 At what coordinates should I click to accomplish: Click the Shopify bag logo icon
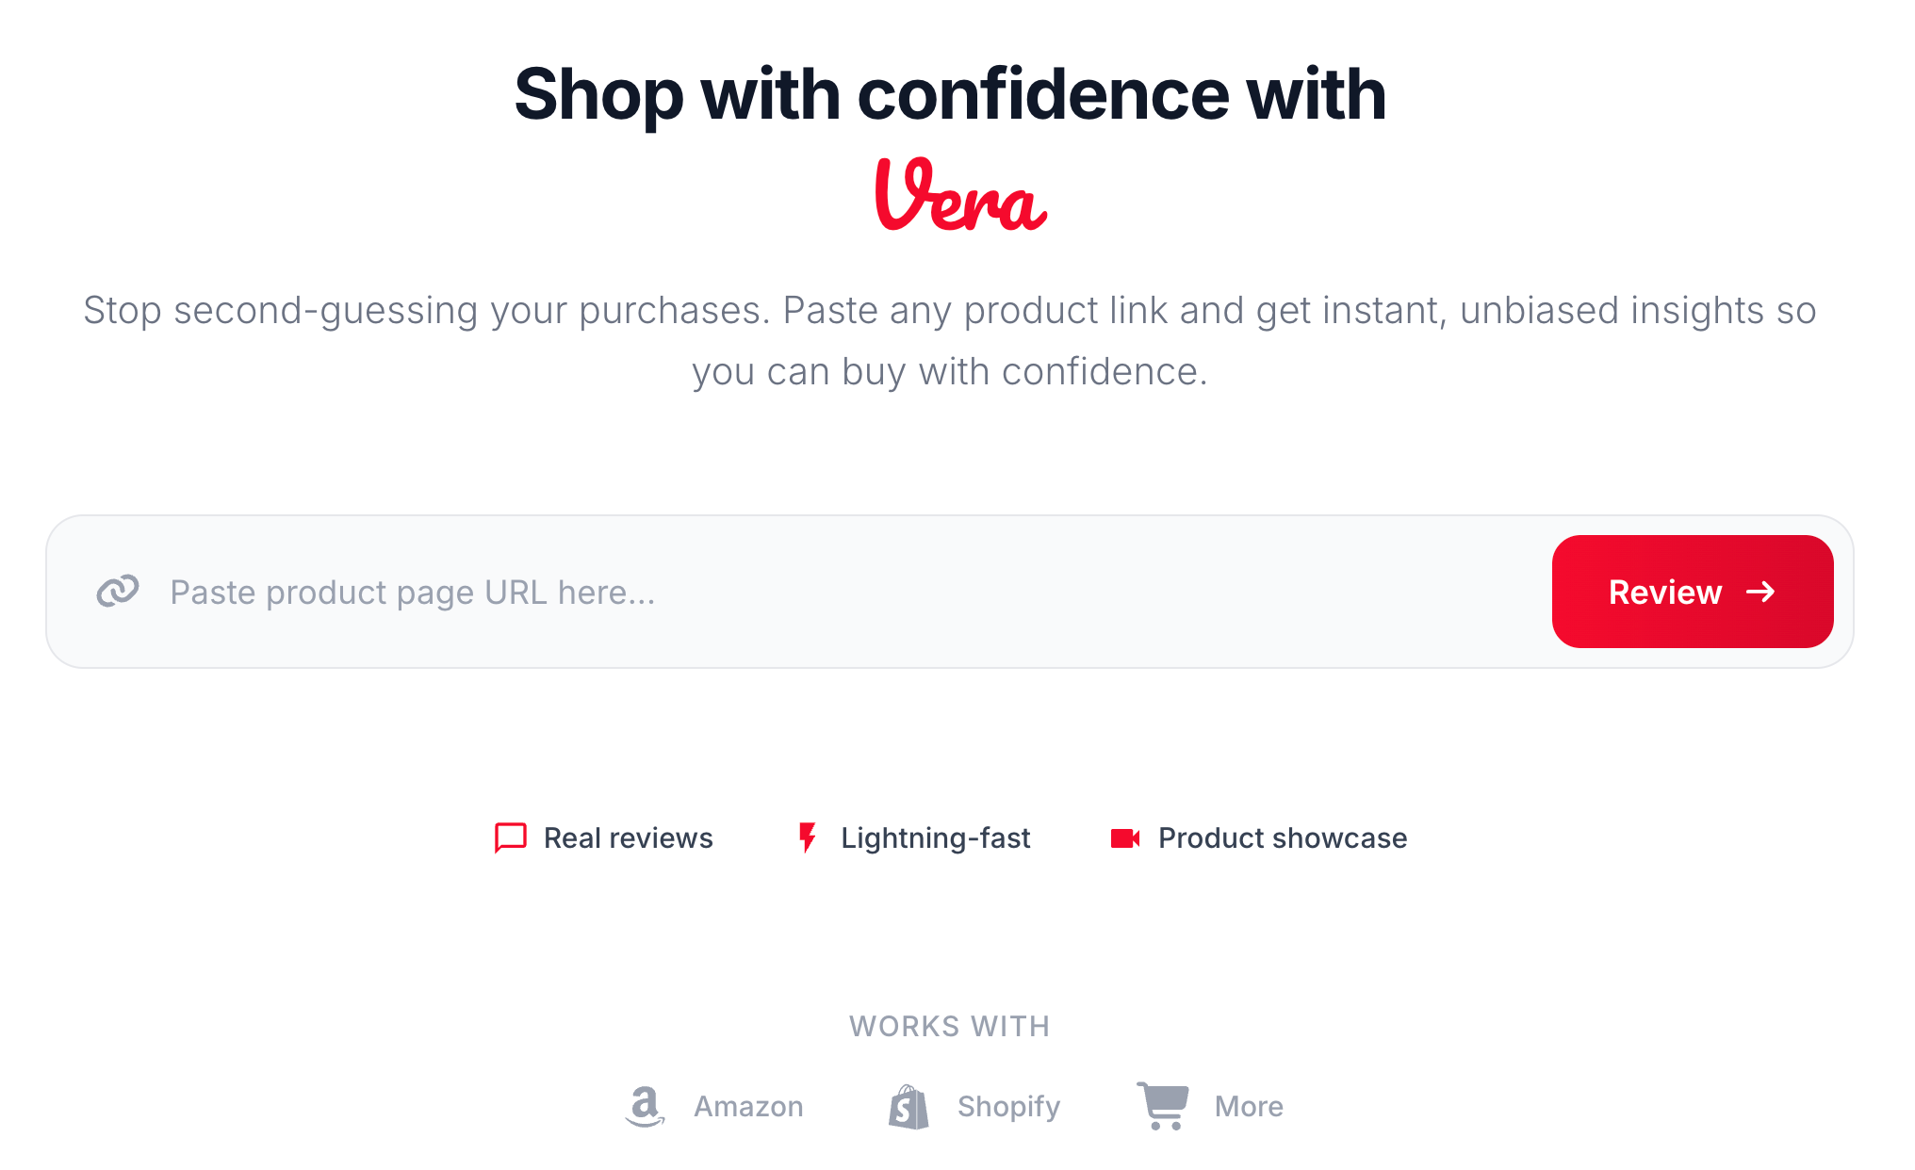point(908,1106)
